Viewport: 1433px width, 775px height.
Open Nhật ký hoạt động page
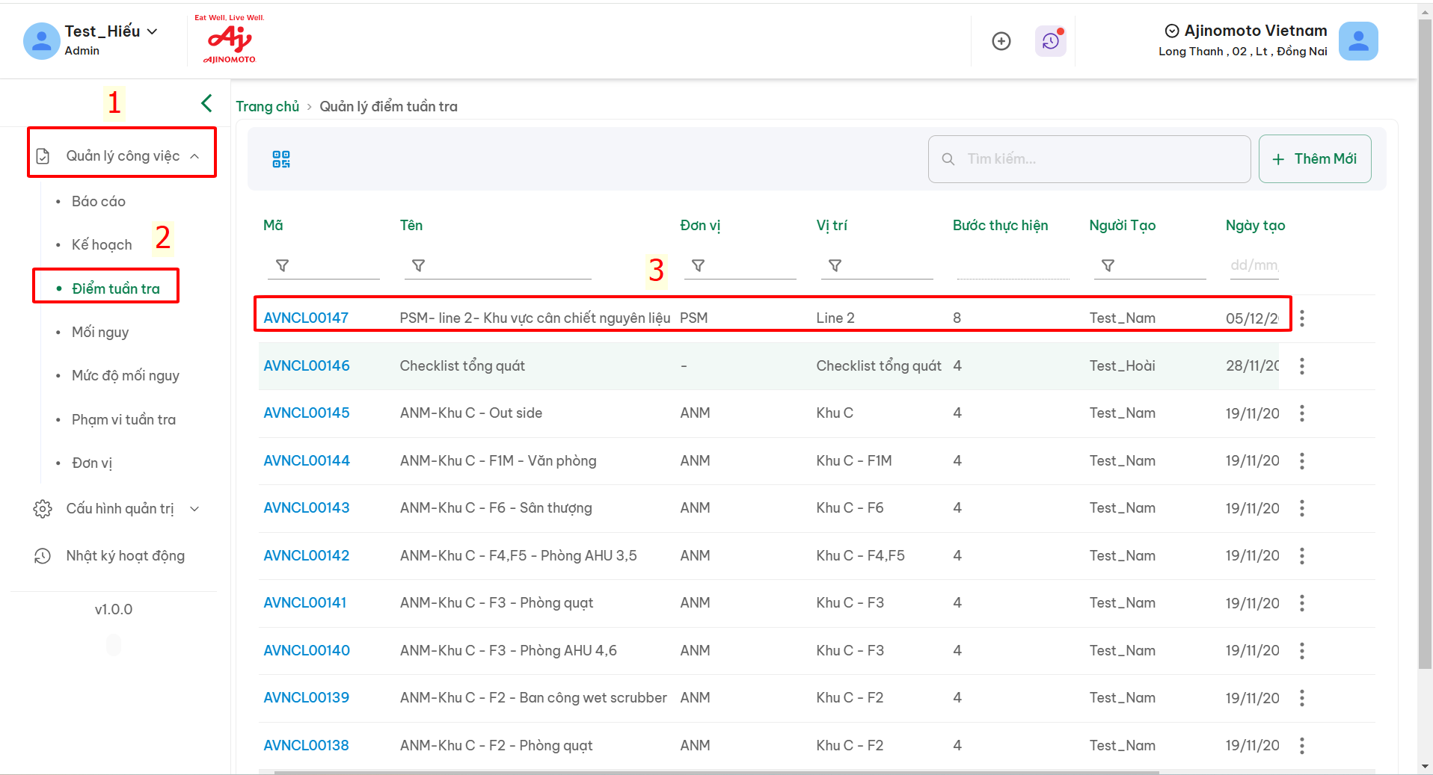tap(126, 556)
